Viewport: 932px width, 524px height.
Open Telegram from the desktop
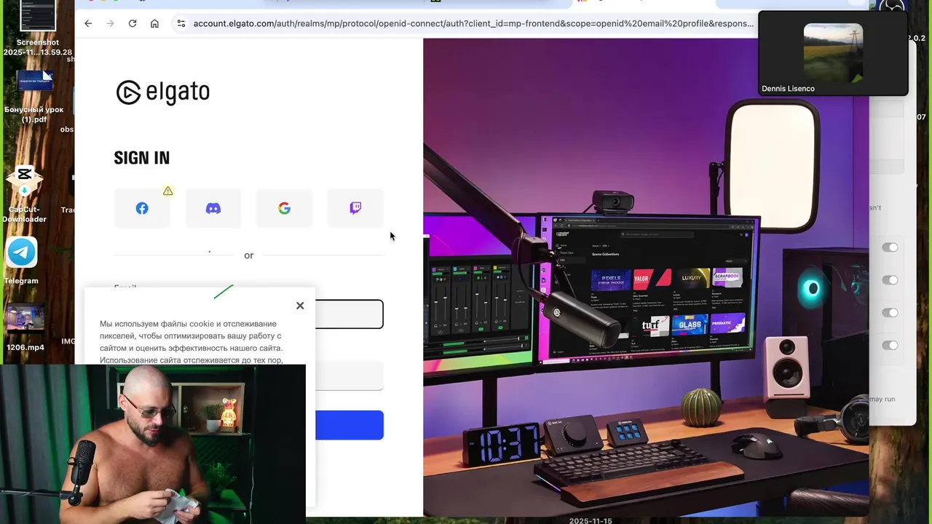coord(22,261)
